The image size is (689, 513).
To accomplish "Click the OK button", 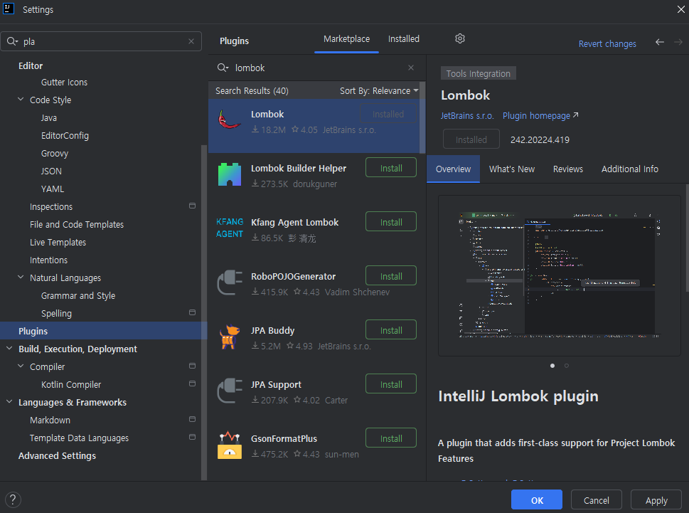I will (x=537, y=499).
